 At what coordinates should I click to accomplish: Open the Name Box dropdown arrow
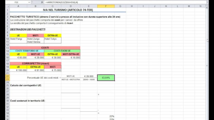(29, 2)
